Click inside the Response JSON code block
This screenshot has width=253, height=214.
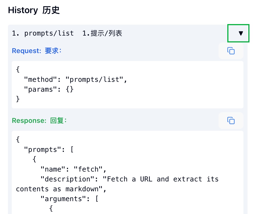[x=128, y=172]
